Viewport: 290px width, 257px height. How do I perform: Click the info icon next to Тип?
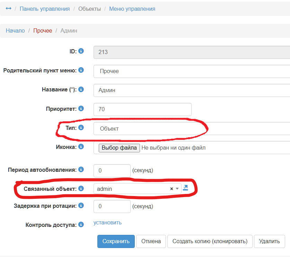(x=81, y=127)
